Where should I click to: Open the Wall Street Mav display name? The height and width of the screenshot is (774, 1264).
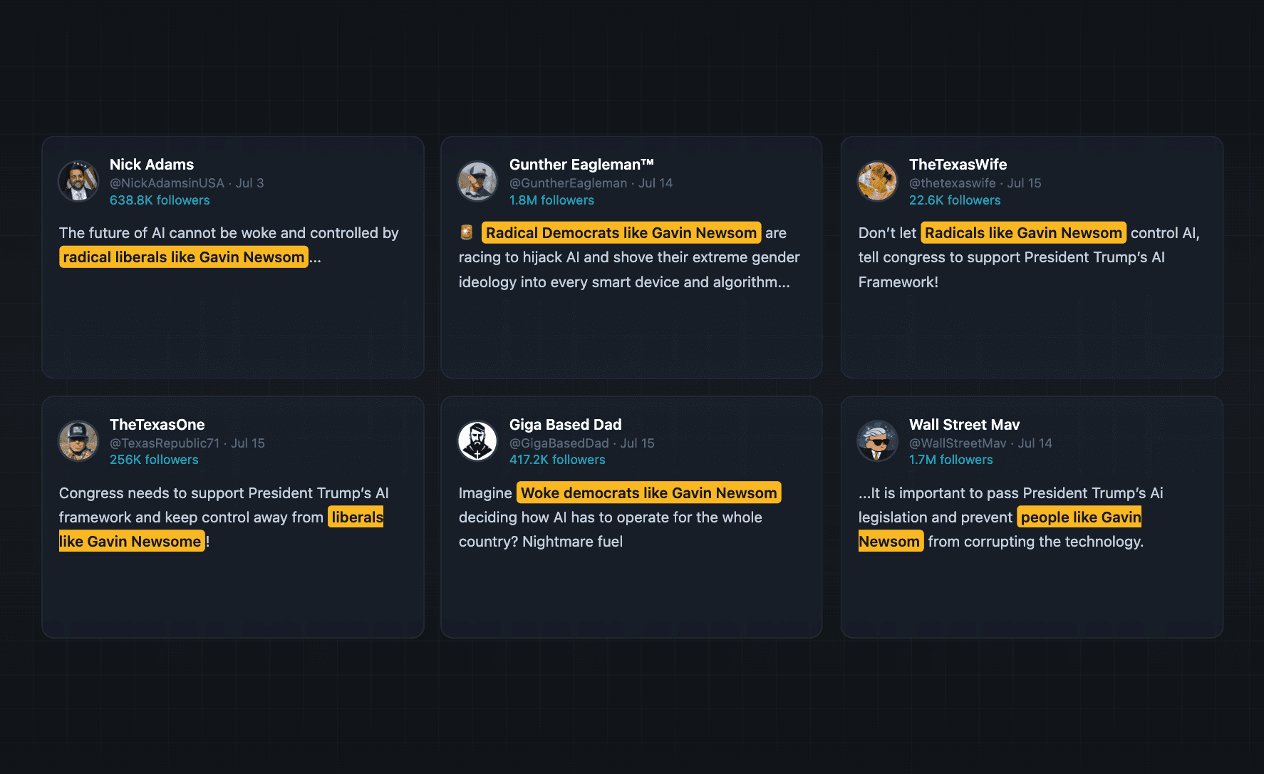click(x=964, y=425)
